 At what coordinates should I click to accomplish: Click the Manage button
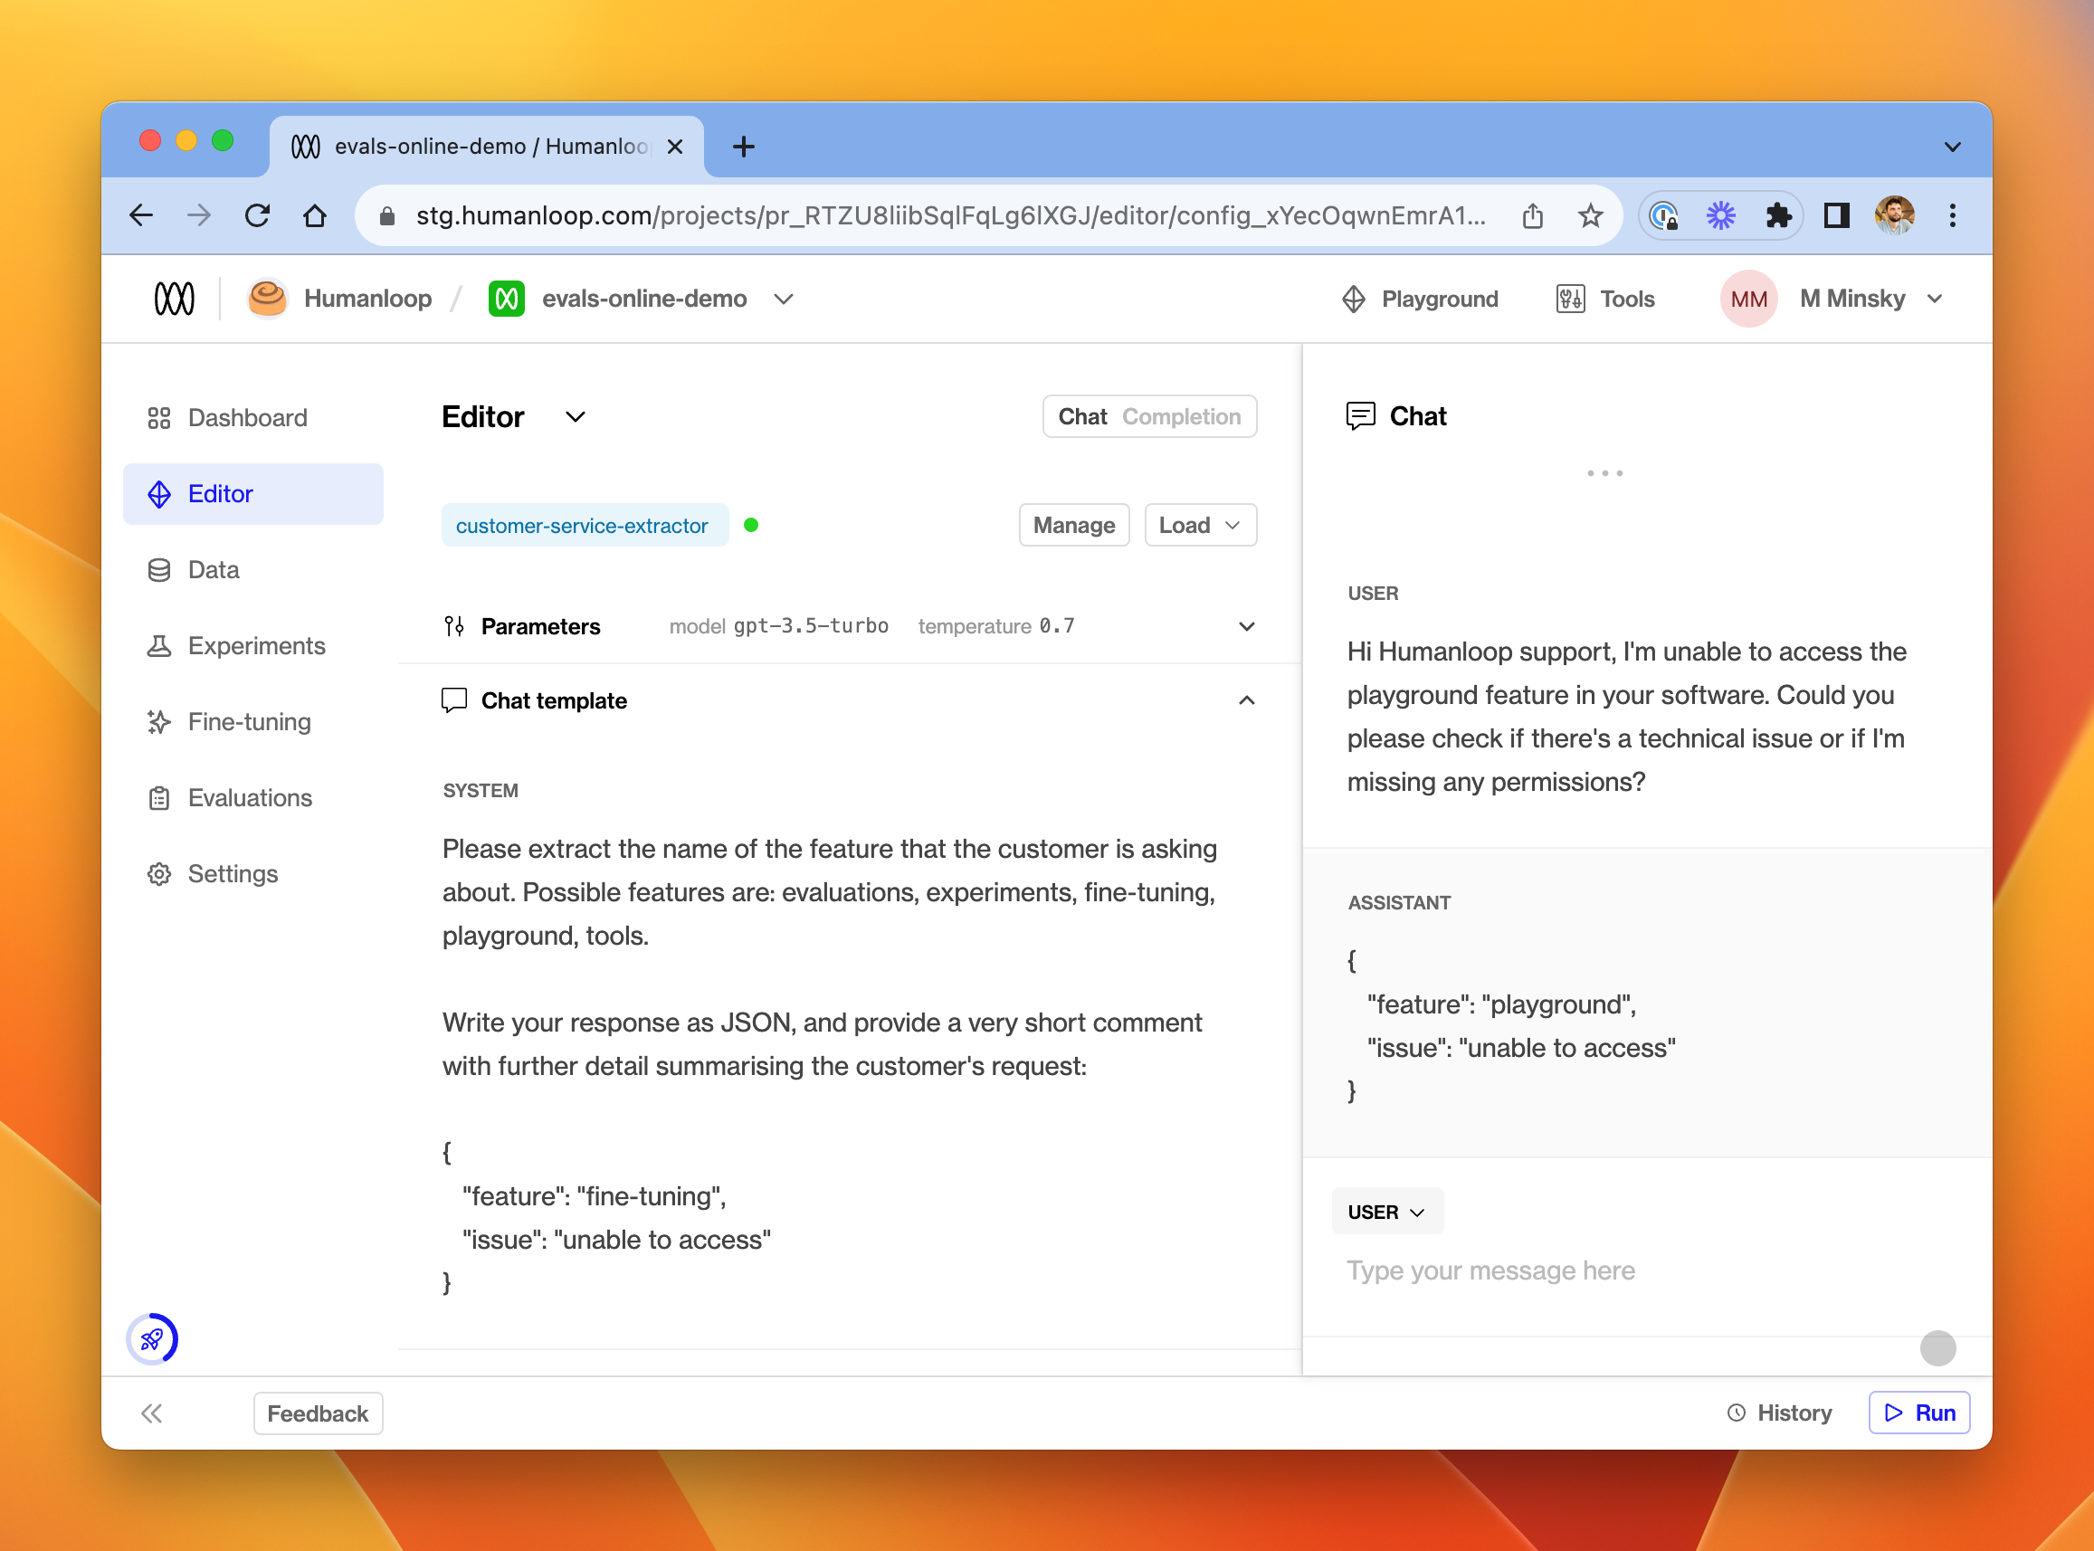(x=1073, y=525)
